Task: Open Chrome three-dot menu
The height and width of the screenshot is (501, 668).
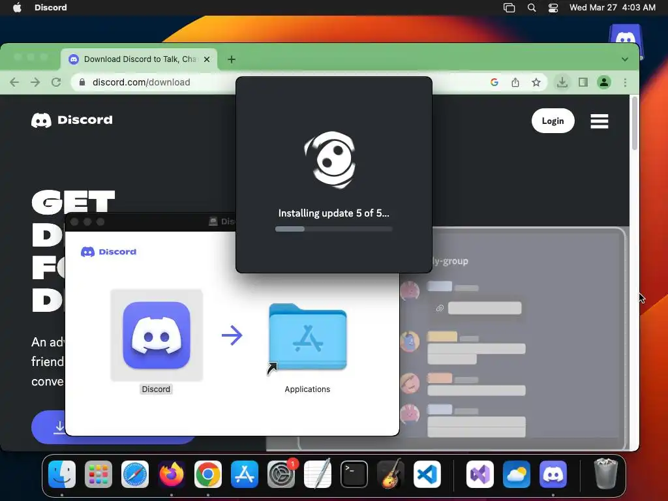Action: [x=625, y=82]
